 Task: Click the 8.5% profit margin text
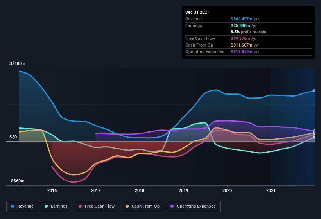[249, 32]
